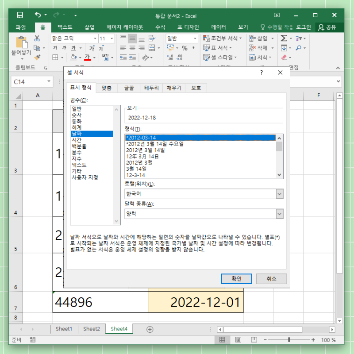Toggle Page Layout view in status bar
This screenshot has height=354, width=354.
pyautogui.click(x=238, y=339)
